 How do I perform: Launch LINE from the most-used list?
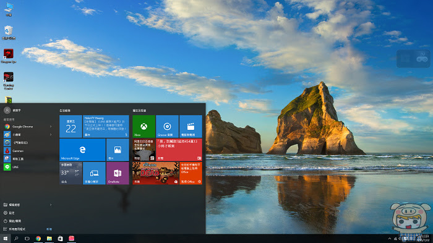pos(28,167)
